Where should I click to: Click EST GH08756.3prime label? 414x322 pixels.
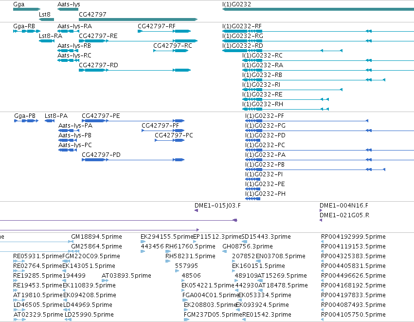click(248, 246)
